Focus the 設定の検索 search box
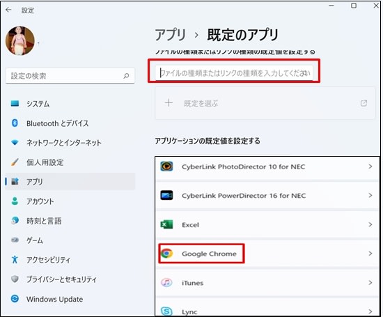383x317 pixels. 70,76
